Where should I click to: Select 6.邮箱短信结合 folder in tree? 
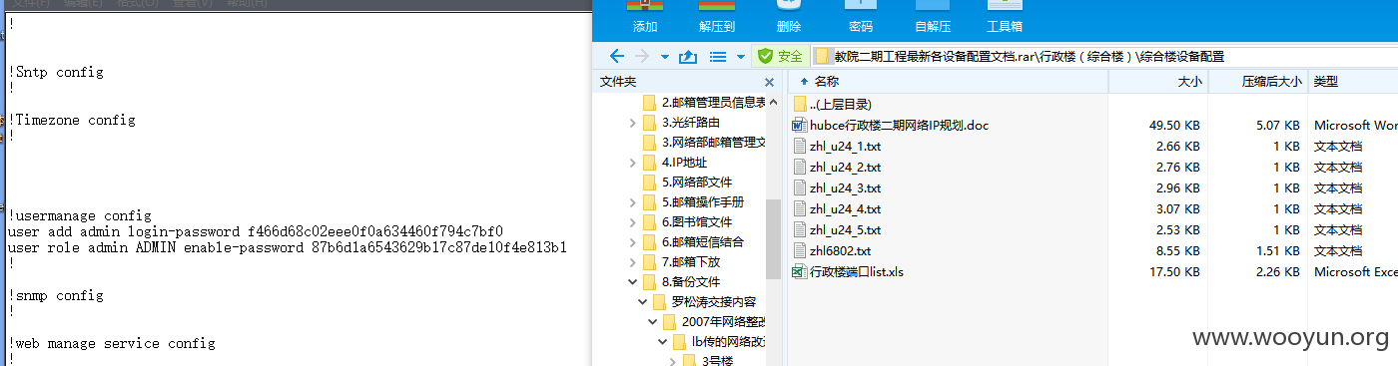(x=694, y=241)
